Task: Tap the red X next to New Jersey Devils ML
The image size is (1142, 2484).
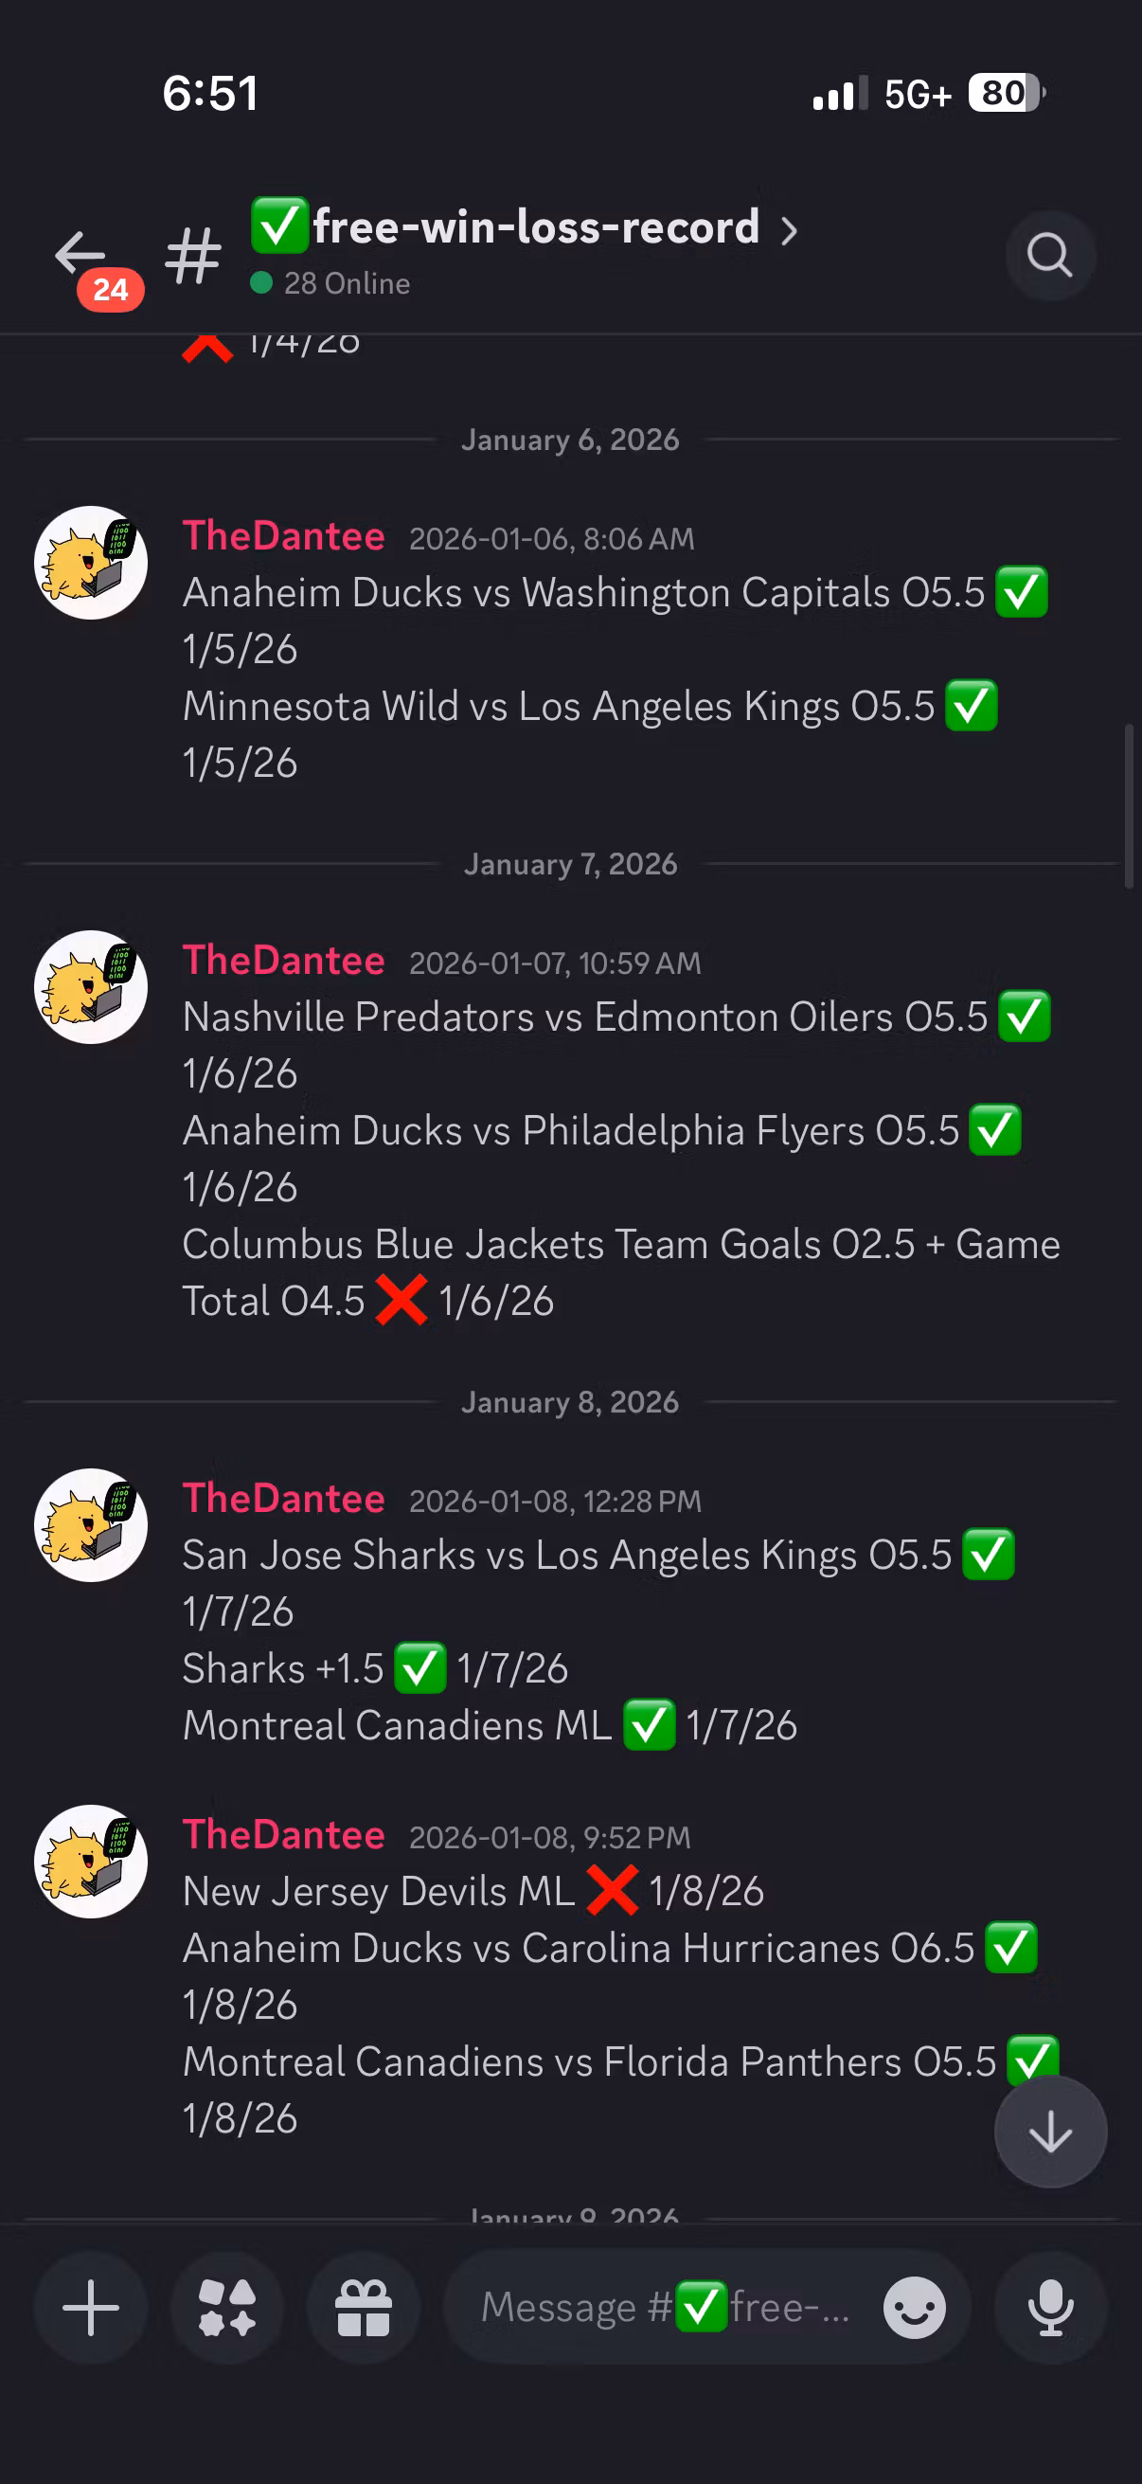Action: [612, 1891]
